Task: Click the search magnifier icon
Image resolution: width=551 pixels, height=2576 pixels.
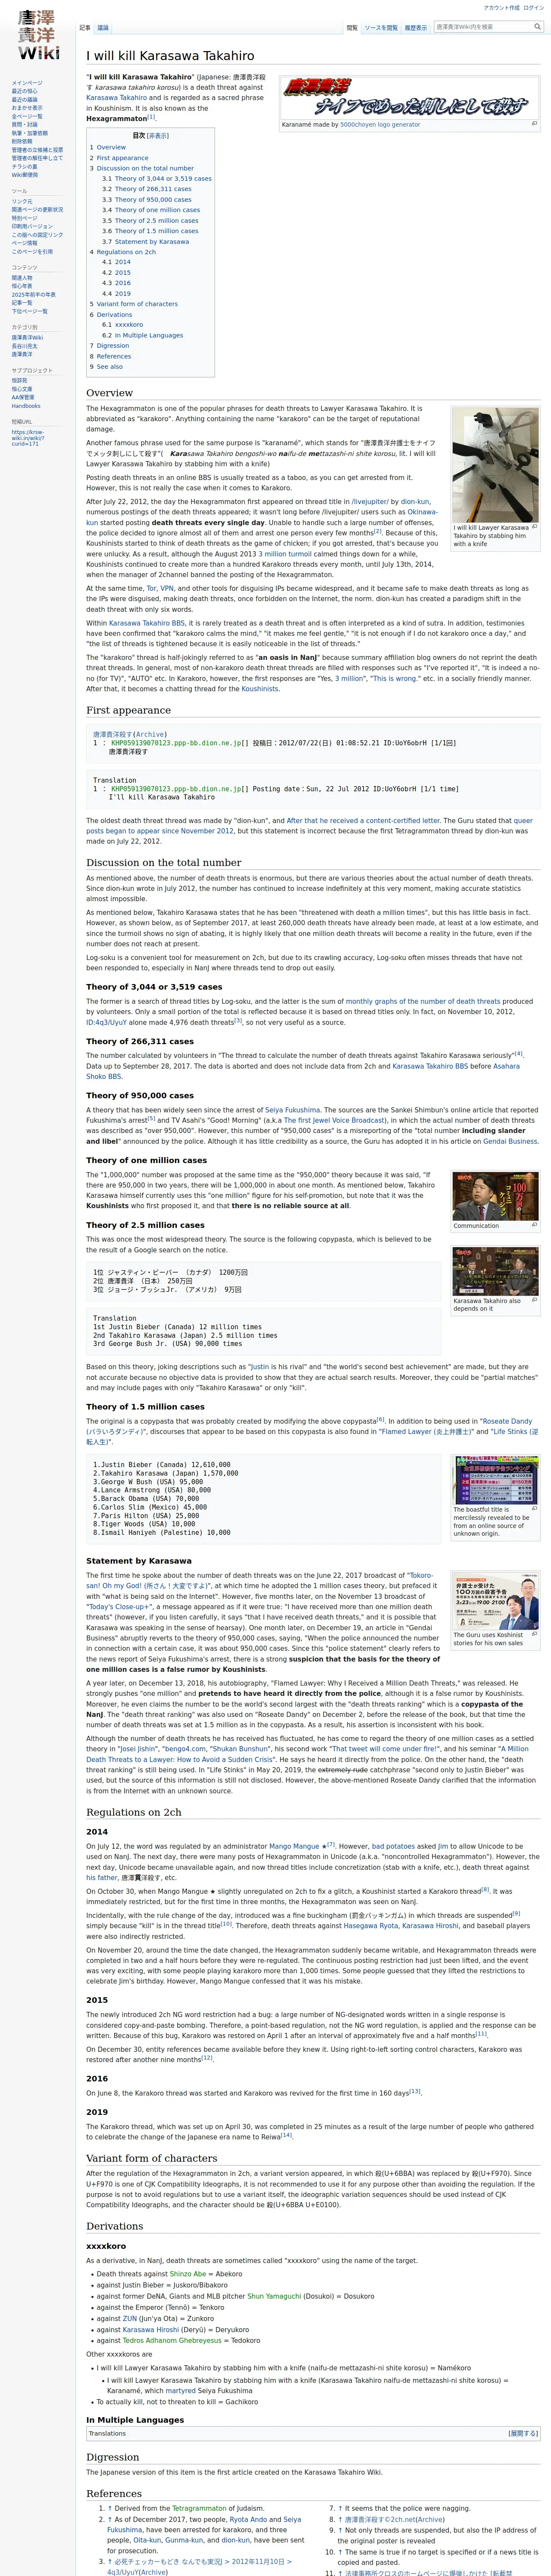Action: 537,27
